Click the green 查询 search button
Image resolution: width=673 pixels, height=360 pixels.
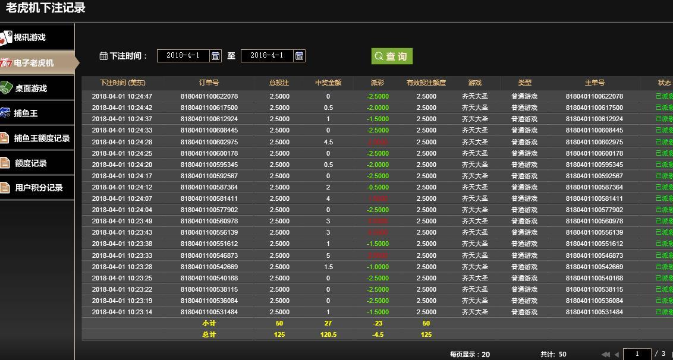391,56
